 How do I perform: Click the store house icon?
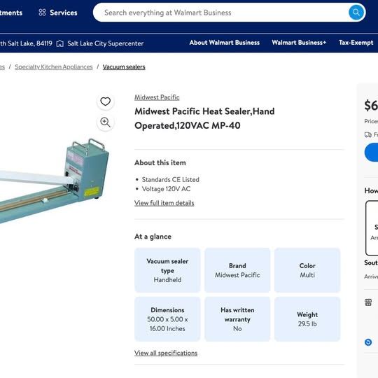60,43
